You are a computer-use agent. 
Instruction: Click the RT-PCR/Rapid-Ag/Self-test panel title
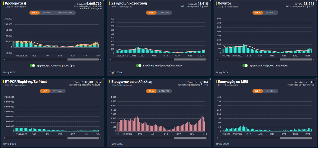point(26,82)
